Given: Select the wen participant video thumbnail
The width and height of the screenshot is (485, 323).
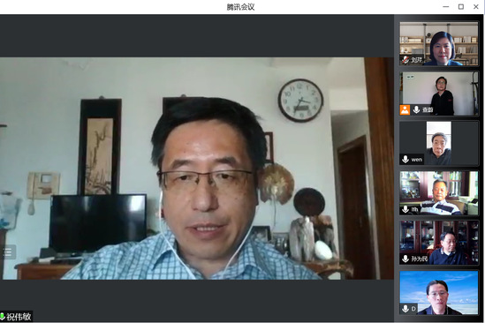Looking at the screenshot, I should click(438, 143).
